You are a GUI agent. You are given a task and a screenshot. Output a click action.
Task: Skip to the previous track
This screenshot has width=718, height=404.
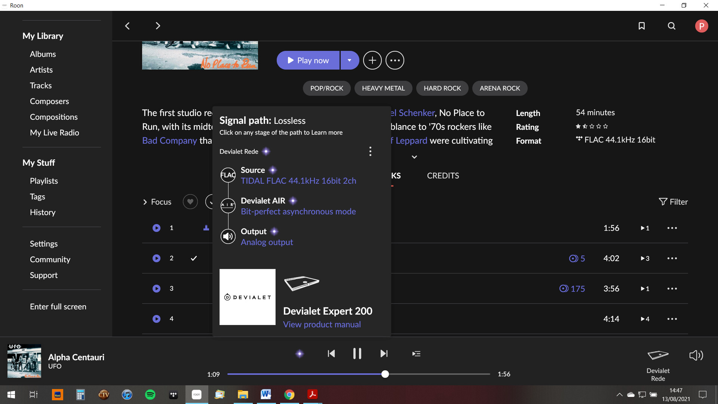(331, 353)
